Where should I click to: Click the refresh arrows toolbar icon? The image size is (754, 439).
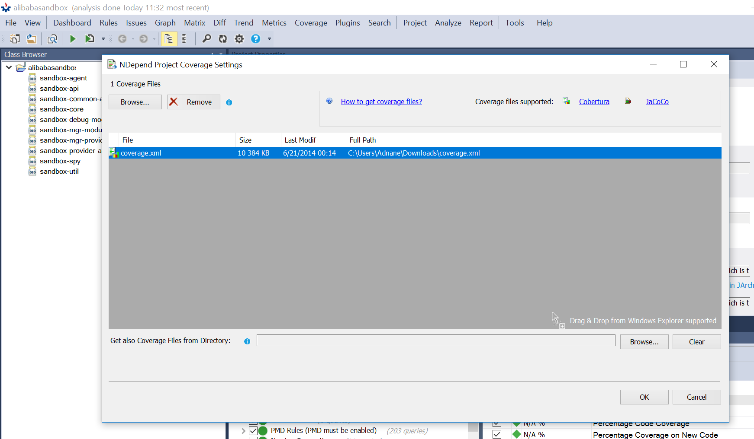coord(223,39)
